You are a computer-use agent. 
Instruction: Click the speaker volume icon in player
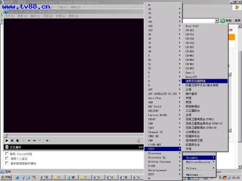click(x=138, y=141)
